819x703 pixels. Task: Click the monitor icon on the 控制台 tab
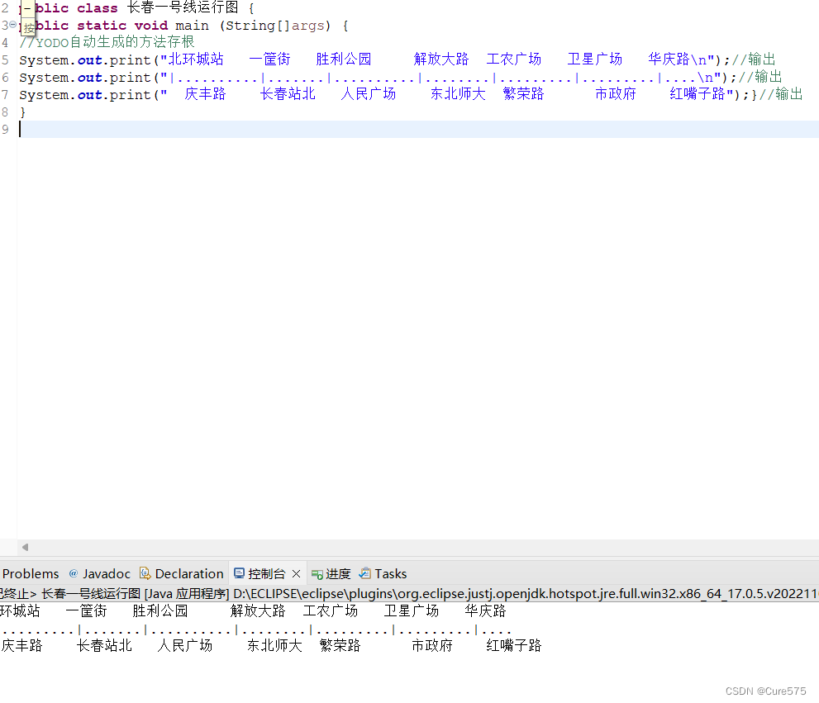(x=240, y=573)
